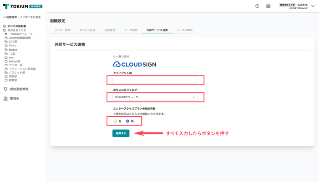This screenshot has width=319, height=182.
Task: Expand the SAKATA account menu chevron
Action: coord(313,6)
